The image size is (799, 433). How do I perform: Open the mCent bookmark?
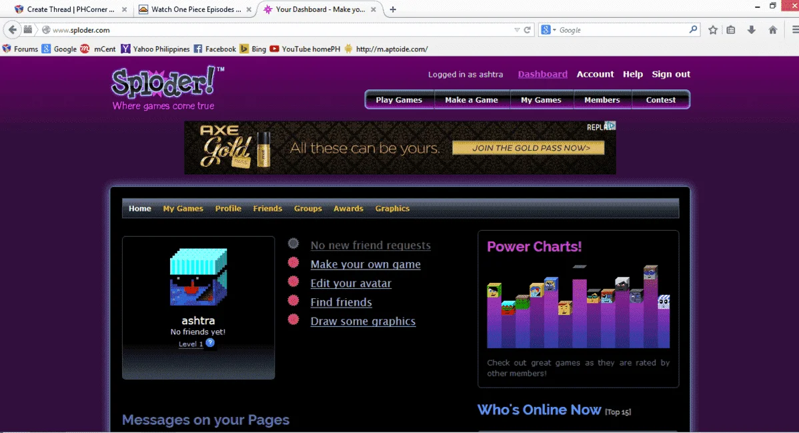coord(98,49)
